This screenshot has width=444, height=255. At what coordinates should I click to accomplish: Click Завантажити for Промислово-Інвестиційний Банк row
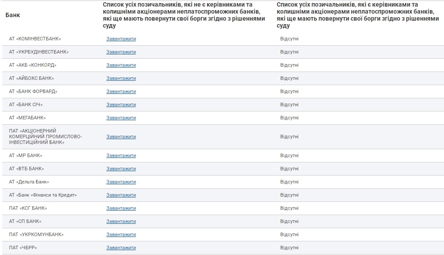point(121,136)
